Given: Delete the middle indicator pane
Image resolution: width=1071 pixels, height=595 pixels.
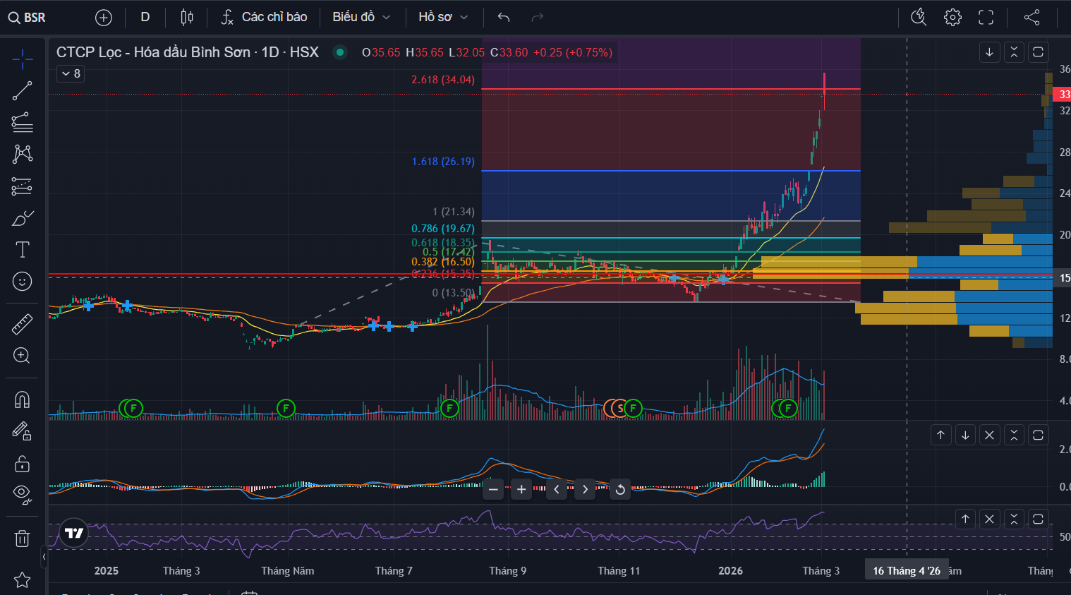Looking at the screenshot, I should (x=990, y=435).
